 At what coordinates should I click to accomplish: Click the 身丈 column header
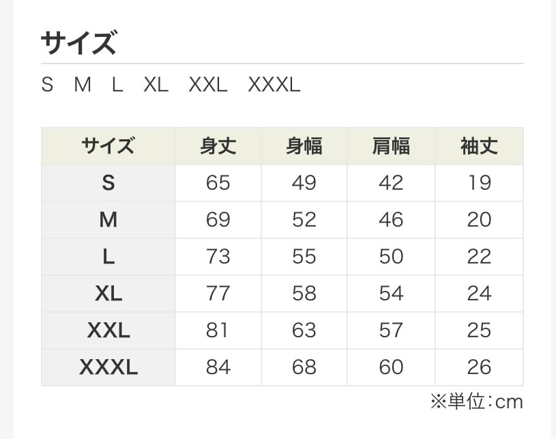[x=218, y=145]
